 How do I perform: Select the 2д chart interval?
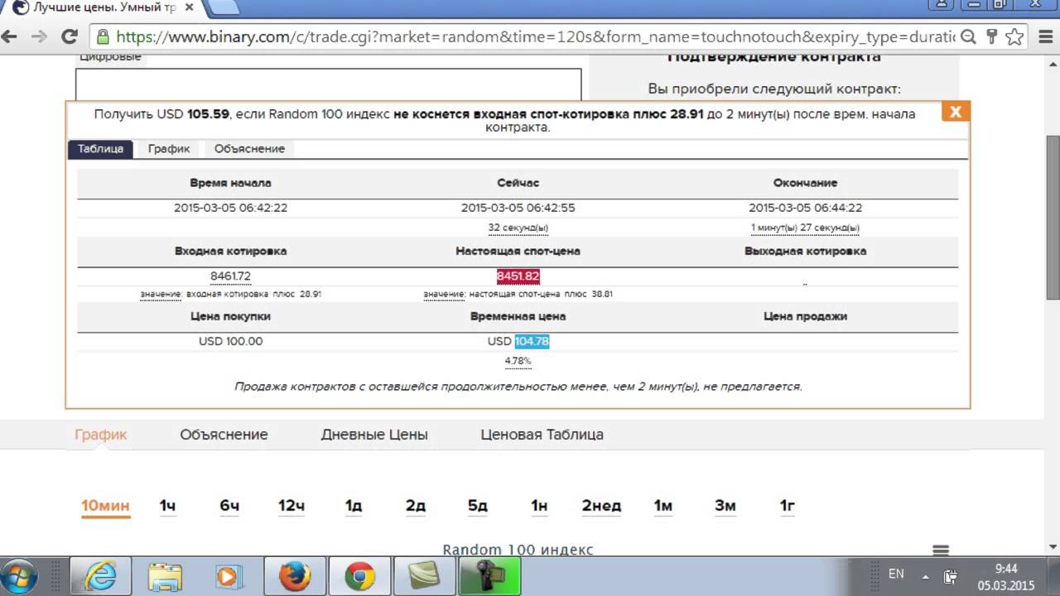tap(415, 506)
